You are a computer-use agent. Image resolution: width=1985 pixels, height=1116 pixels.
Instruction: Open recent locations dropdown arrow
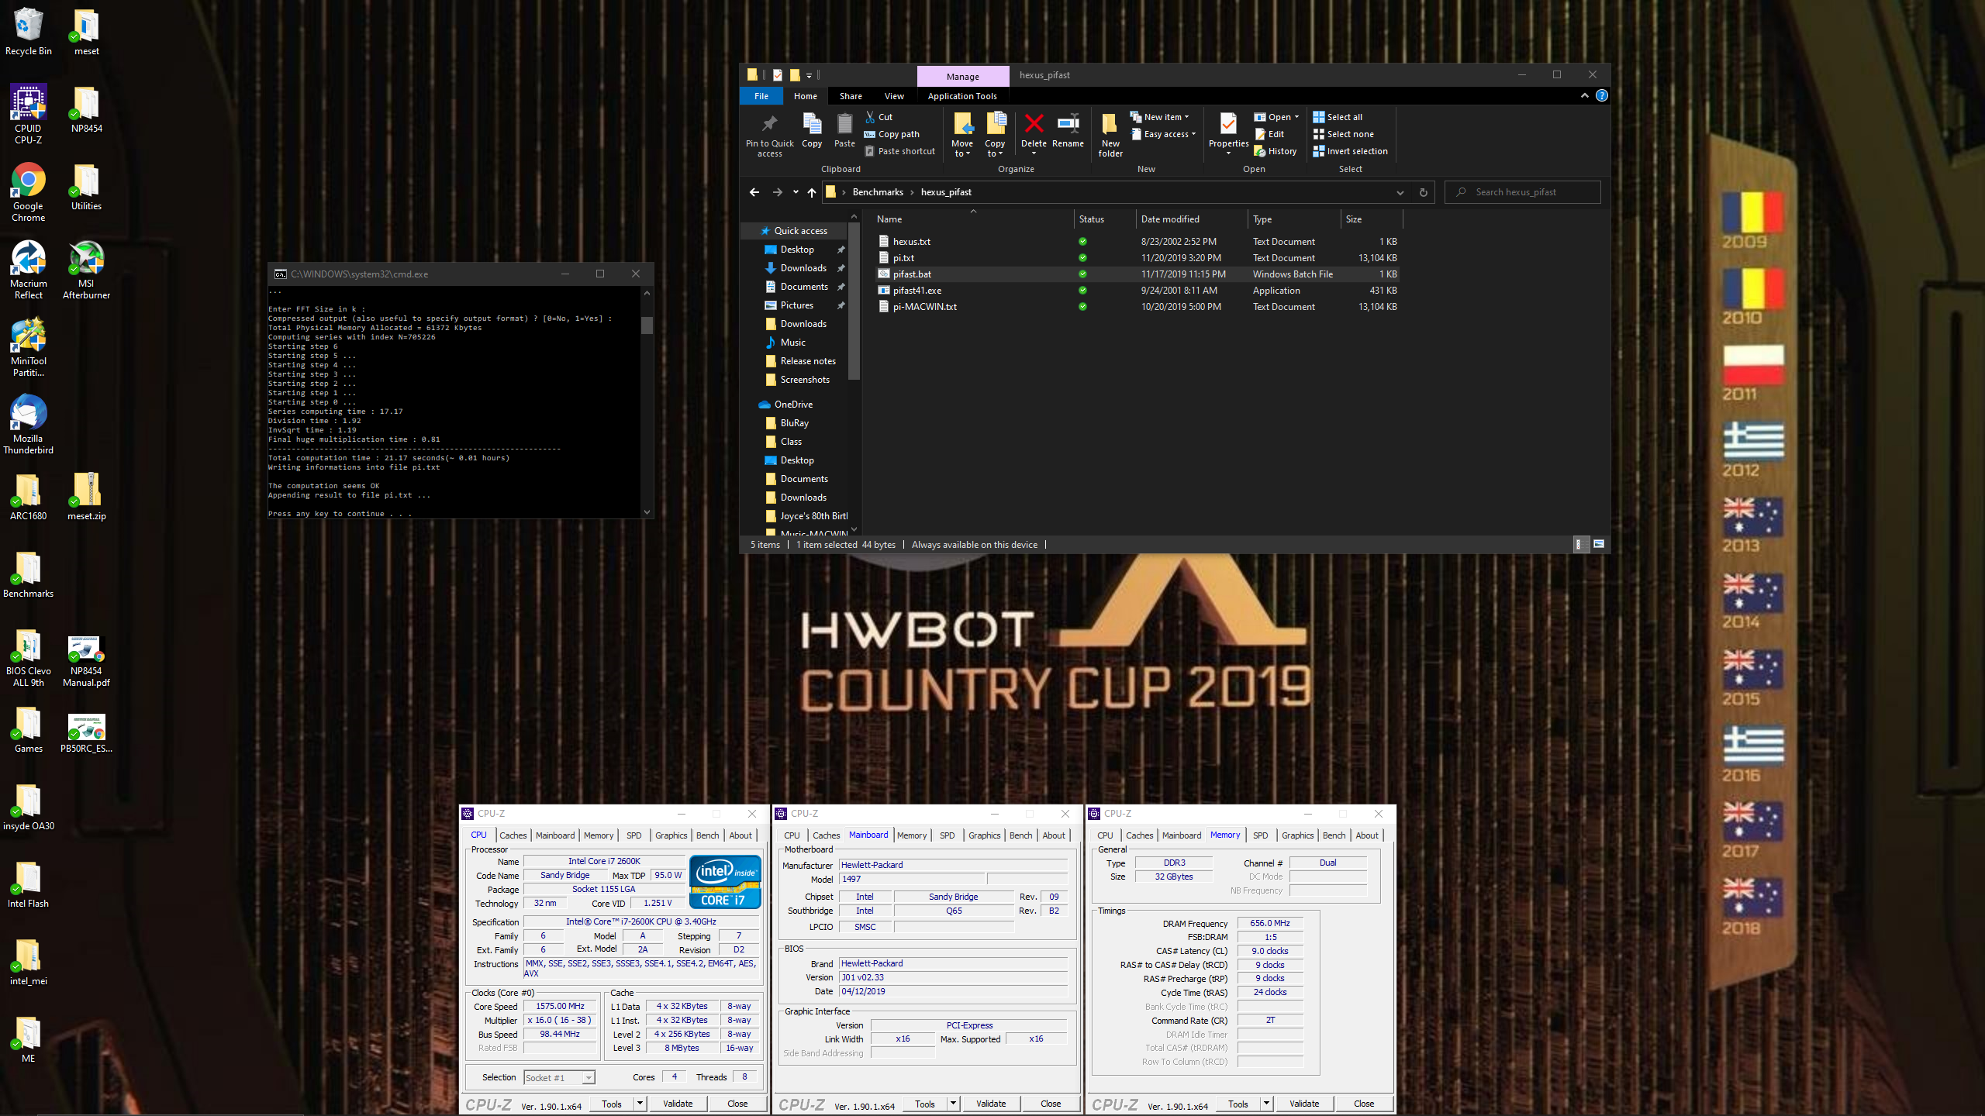point(795,192)
